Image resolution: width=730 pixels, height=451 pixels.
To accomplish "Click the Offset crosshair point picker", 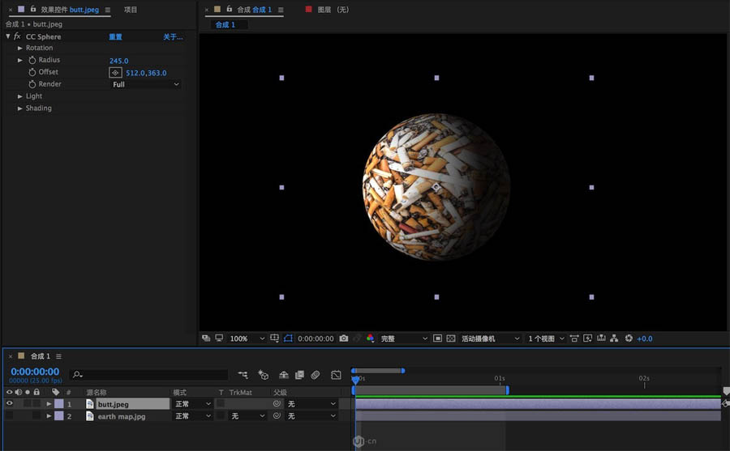I will coord(115,73).
